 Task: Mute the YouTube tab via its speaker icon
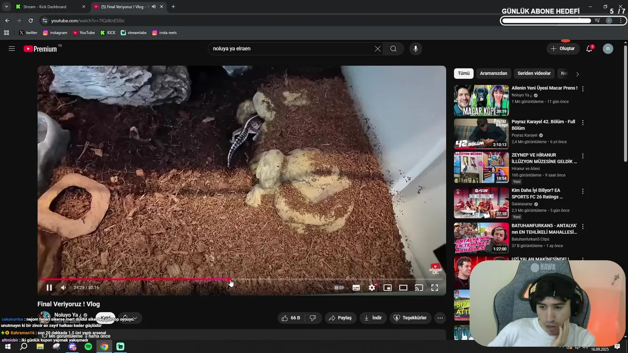(154, 7)
